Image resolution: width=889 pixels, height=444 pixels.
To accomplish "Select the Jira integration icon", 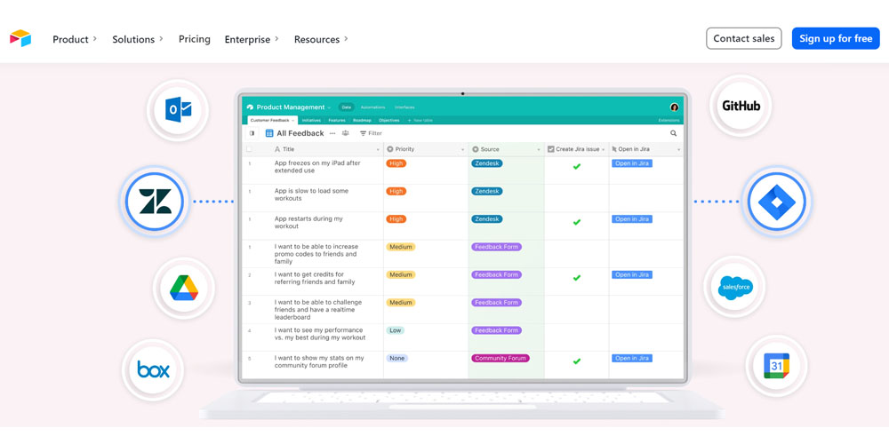I will pos(777,201).
